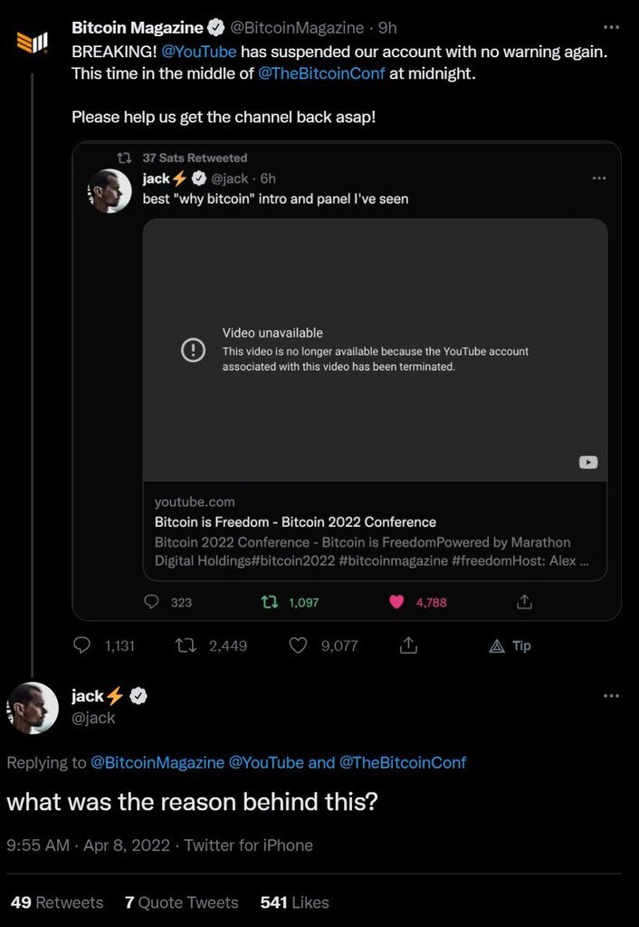
Task: Open more options on Bitcoin Magazine tweet
Action: (x=611, y=27)
